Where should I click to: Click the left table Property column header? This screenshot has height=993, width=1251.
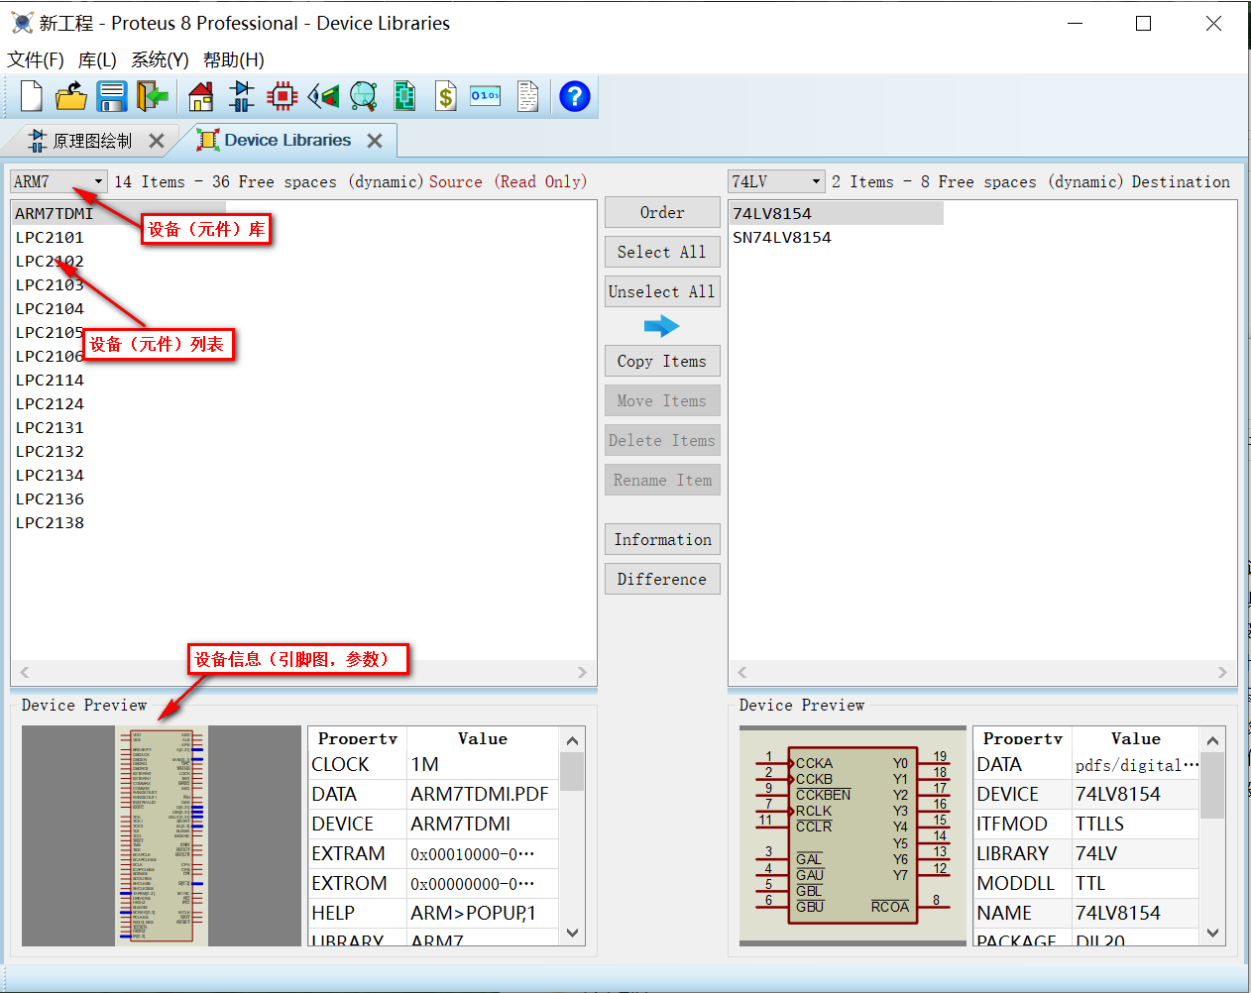click(x=358, y=738)
